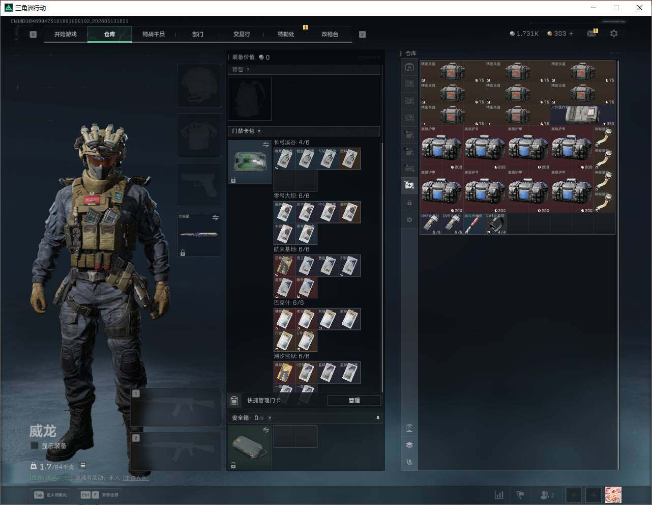Switch to the 特战干员 tab
Screen dimensions: 652x505
[154, 34]
